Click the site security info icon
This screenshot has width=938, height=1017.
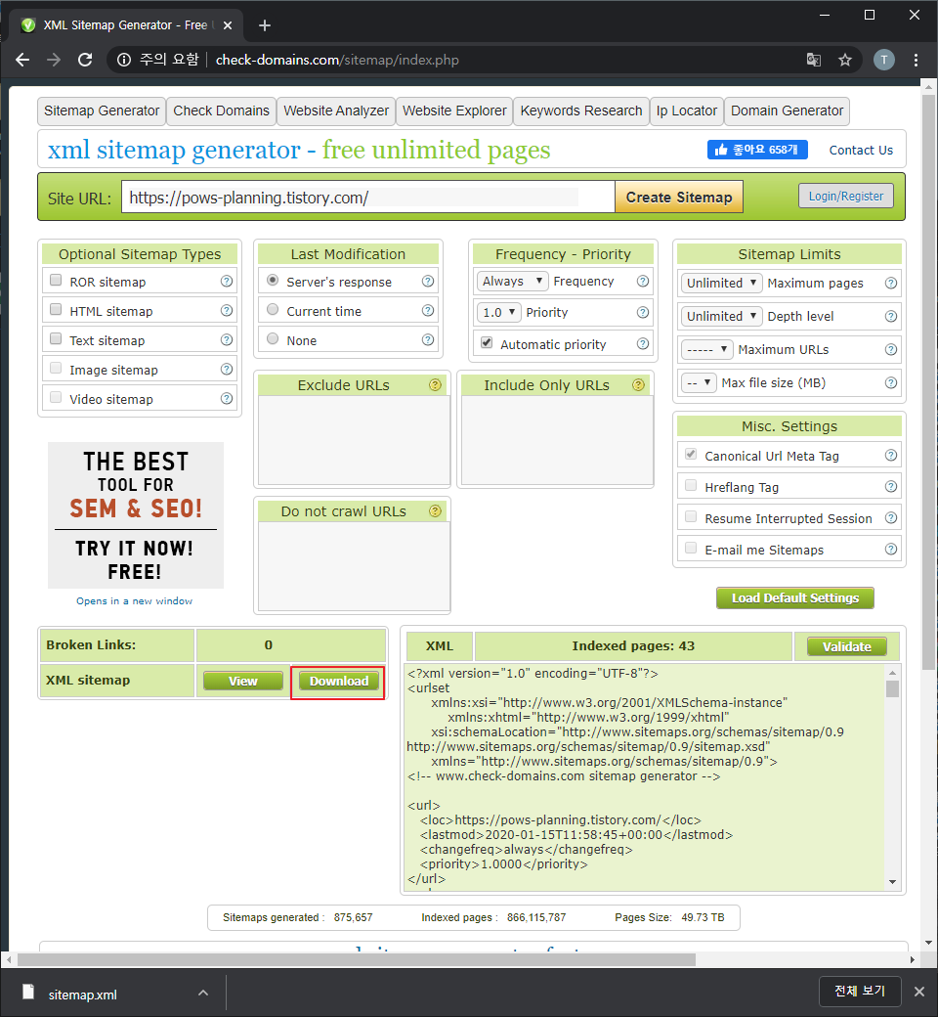pos(123,60)
